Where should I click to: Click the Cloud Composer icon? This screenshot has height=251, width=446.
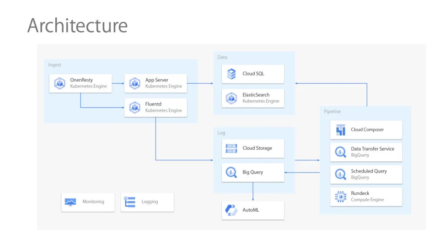341,130
